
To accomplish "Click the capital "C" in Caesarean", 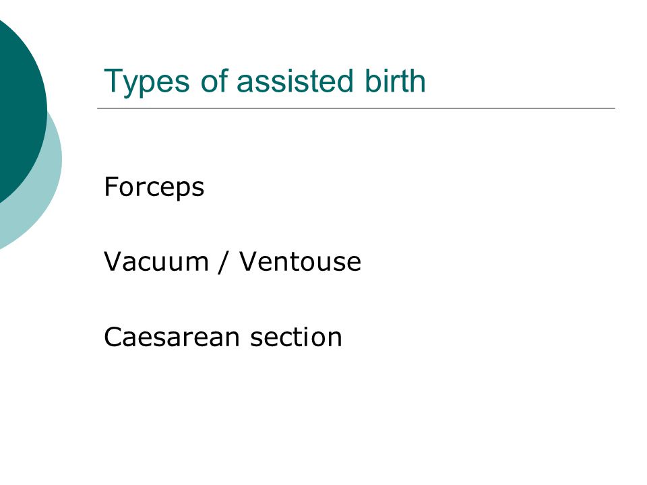I will click(113, 337).
